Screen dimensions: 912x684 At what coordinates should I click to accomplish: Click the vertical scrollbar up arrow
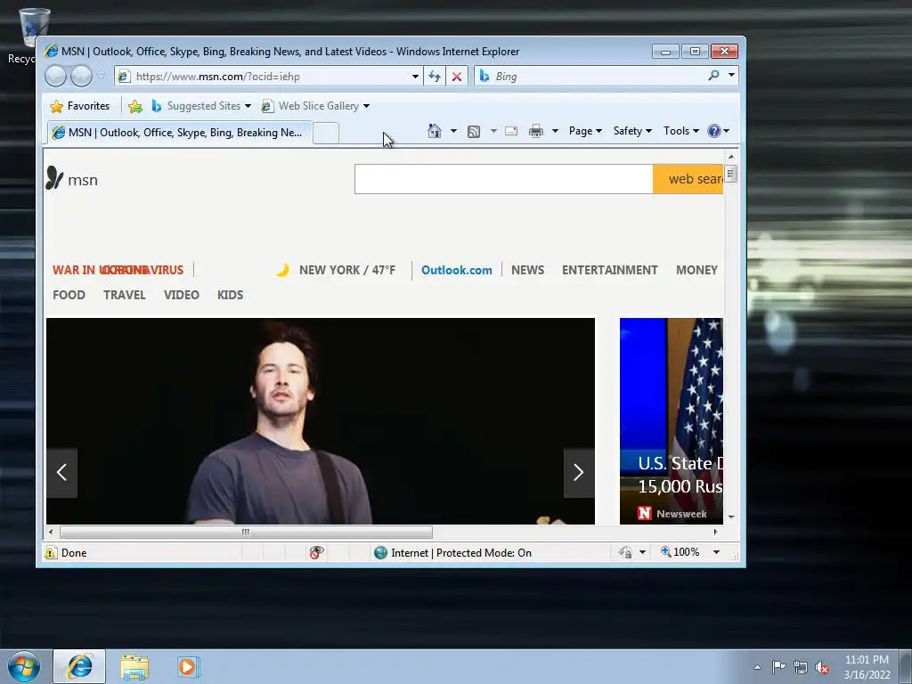731,157
